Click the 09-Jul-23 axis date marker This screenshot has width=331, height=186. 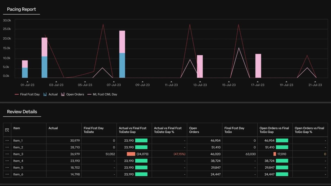point(143,84)
